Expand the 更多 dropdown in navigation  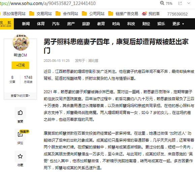pos(178,24)
